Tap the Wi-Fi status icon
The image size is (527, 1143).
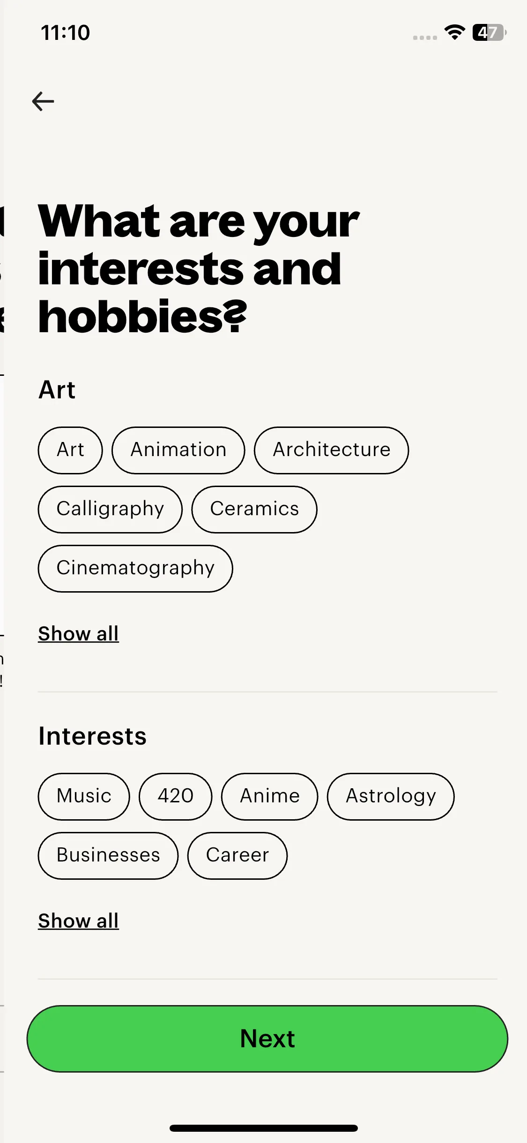(x=454, y=32)
